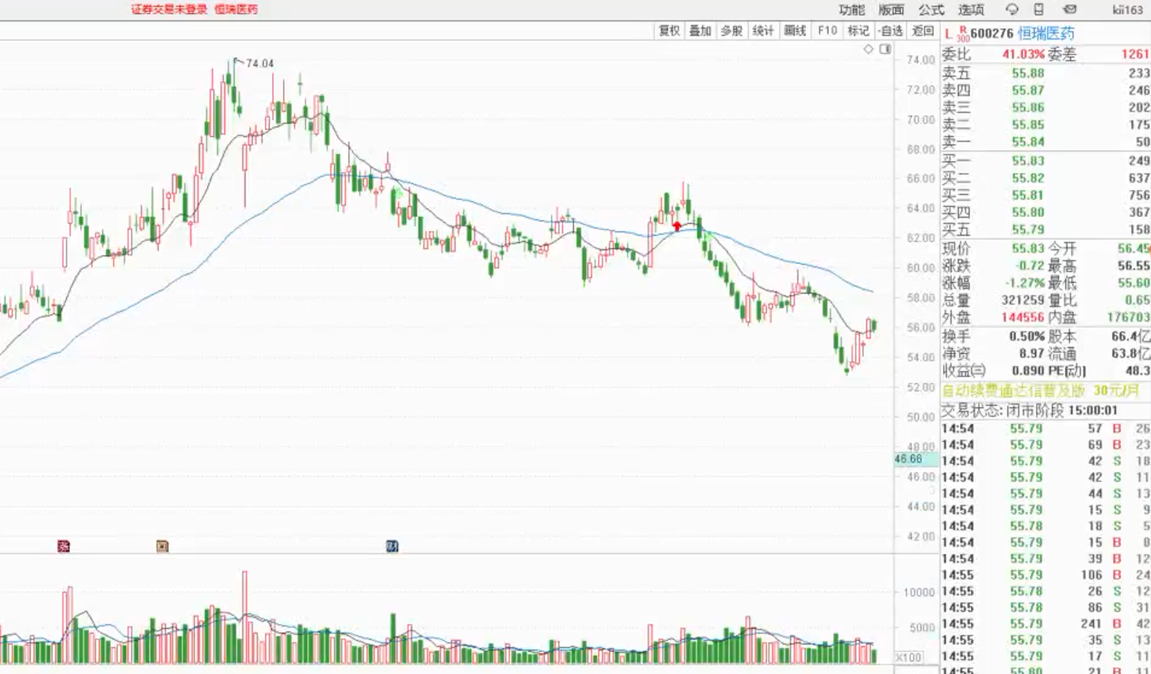Toggle the side panel icon next to the diamond
The height and width of the screenshot is (674, 1151).
[x=885, y=49]
